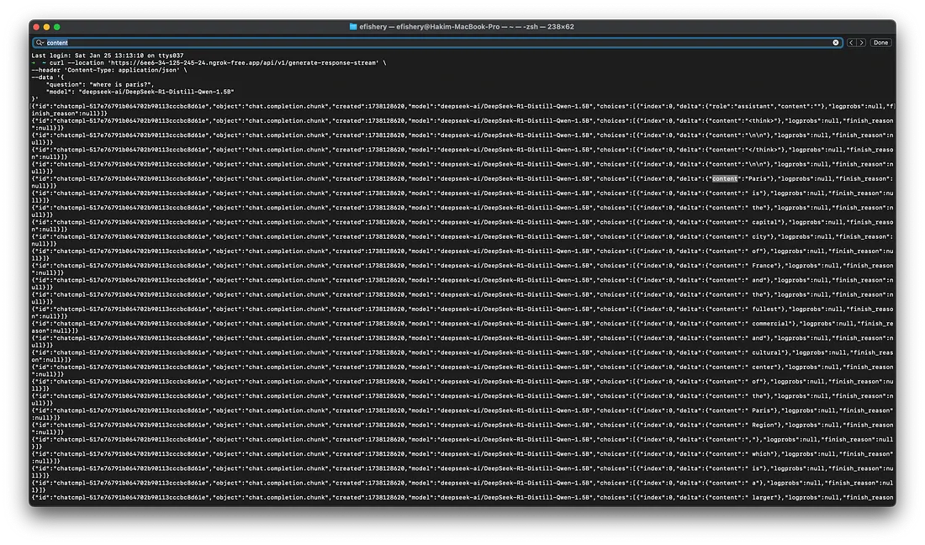Screen dimensions: 925x545
Task: Go to previous search match arrow
Action: [x=851, y=42]
